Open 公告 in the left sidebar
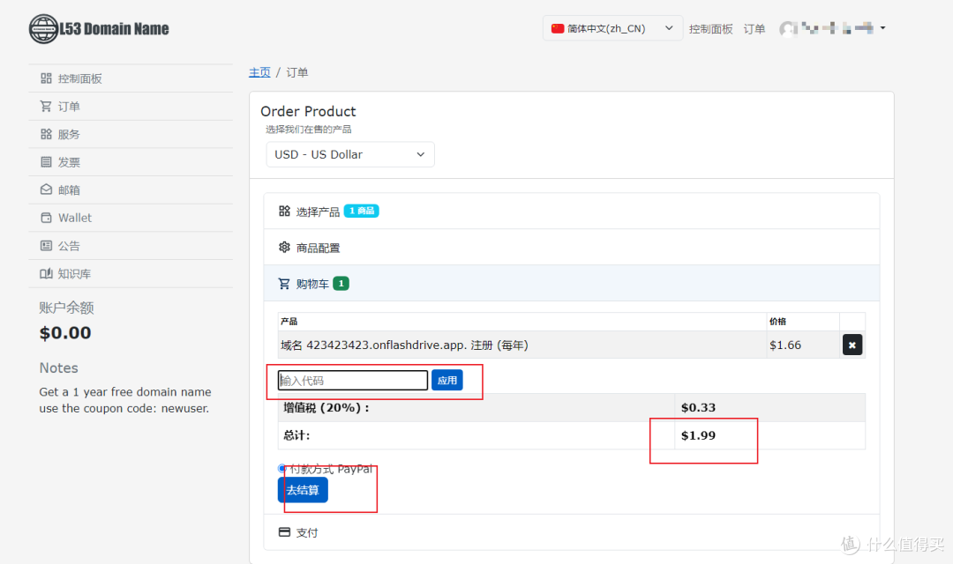The image size is (953, 564). (x=130, y=246)
